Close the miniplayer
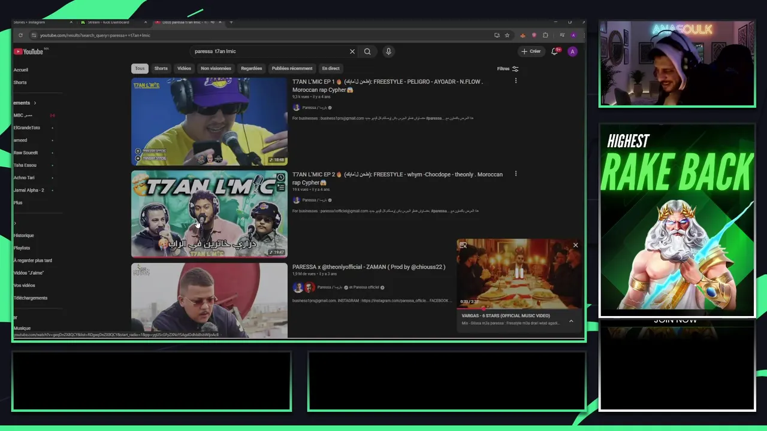The width and height of the screenshot is (767, 431). click(x=575, y=245)
